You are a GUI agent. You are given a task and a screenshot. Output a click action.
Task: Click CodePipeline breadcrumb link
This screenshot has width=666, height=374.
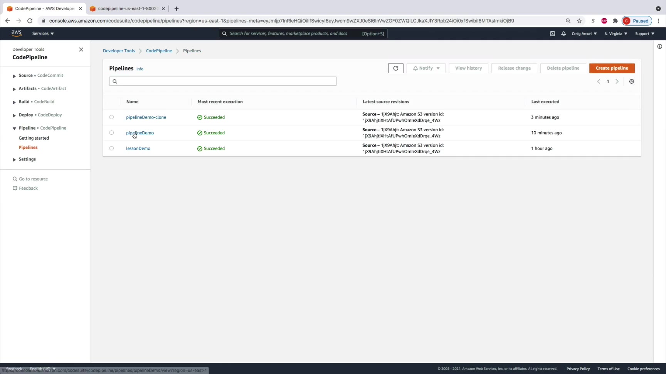(x=159, y=51)
